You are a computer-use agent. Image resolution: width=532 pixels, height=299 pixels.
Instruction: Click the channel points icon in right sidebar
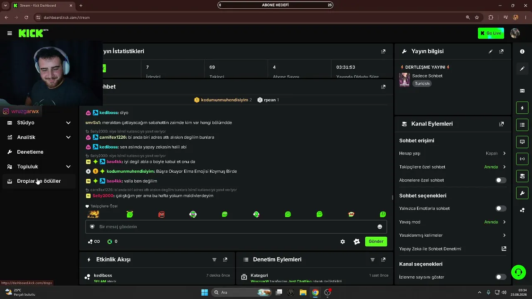click(522, 210)
